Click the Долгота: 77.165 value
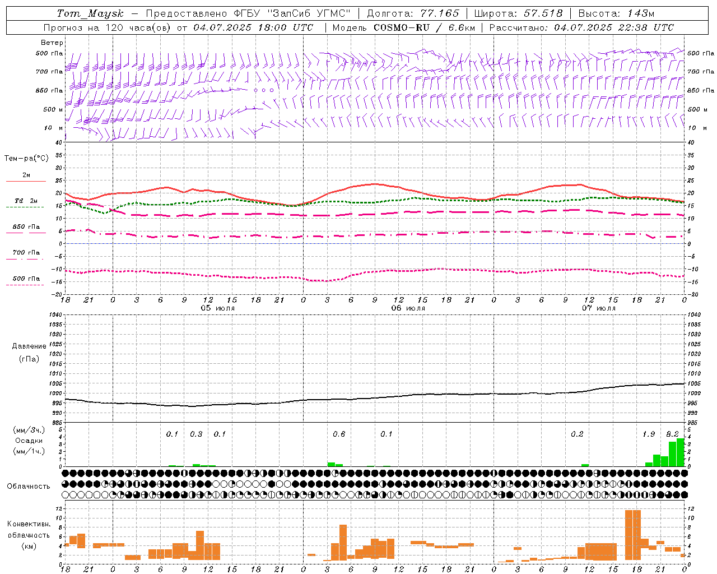The image size is (717, 574). coord(413,13)
